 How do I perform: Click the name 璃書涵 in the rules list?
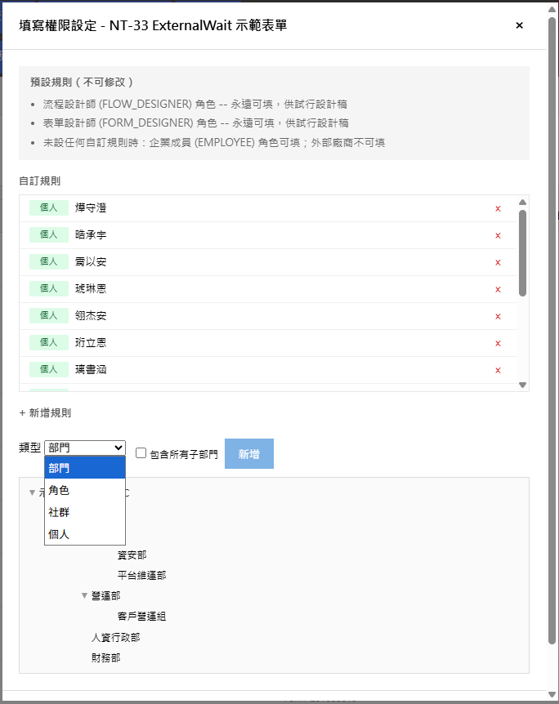91,369
